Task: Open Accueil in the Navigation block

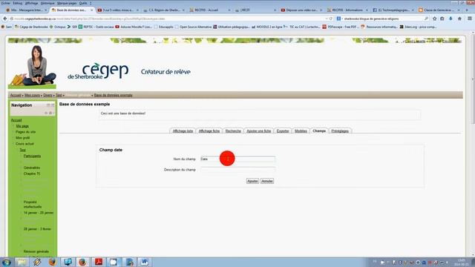Action: click(16, 120)
